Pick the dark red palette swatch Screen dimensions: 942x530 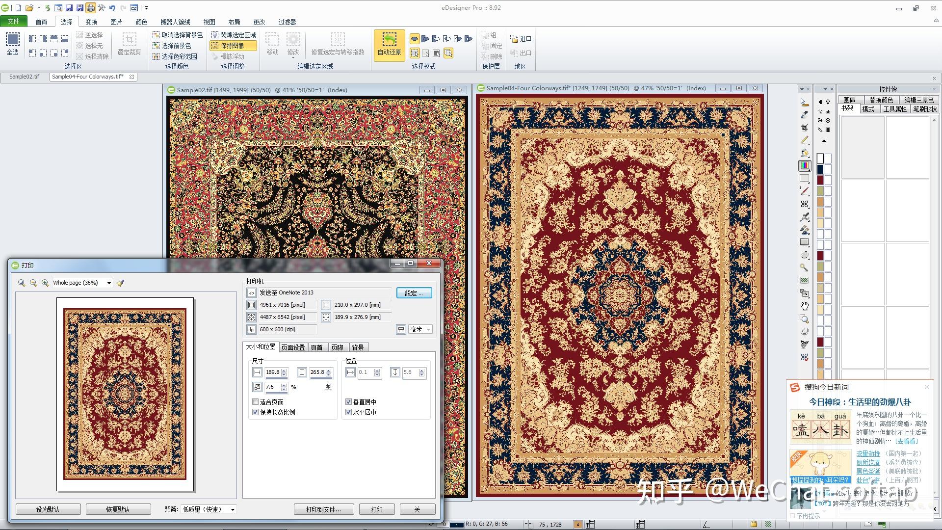tap(820, 180)
